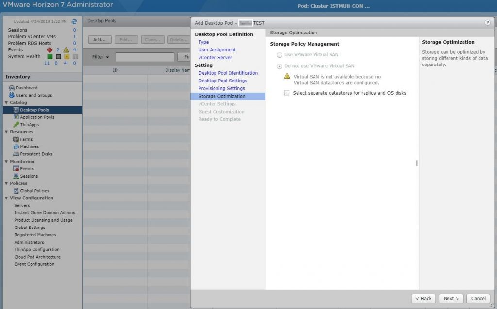Select Do not use VMware Virtual SAN

tap(279, 66)
